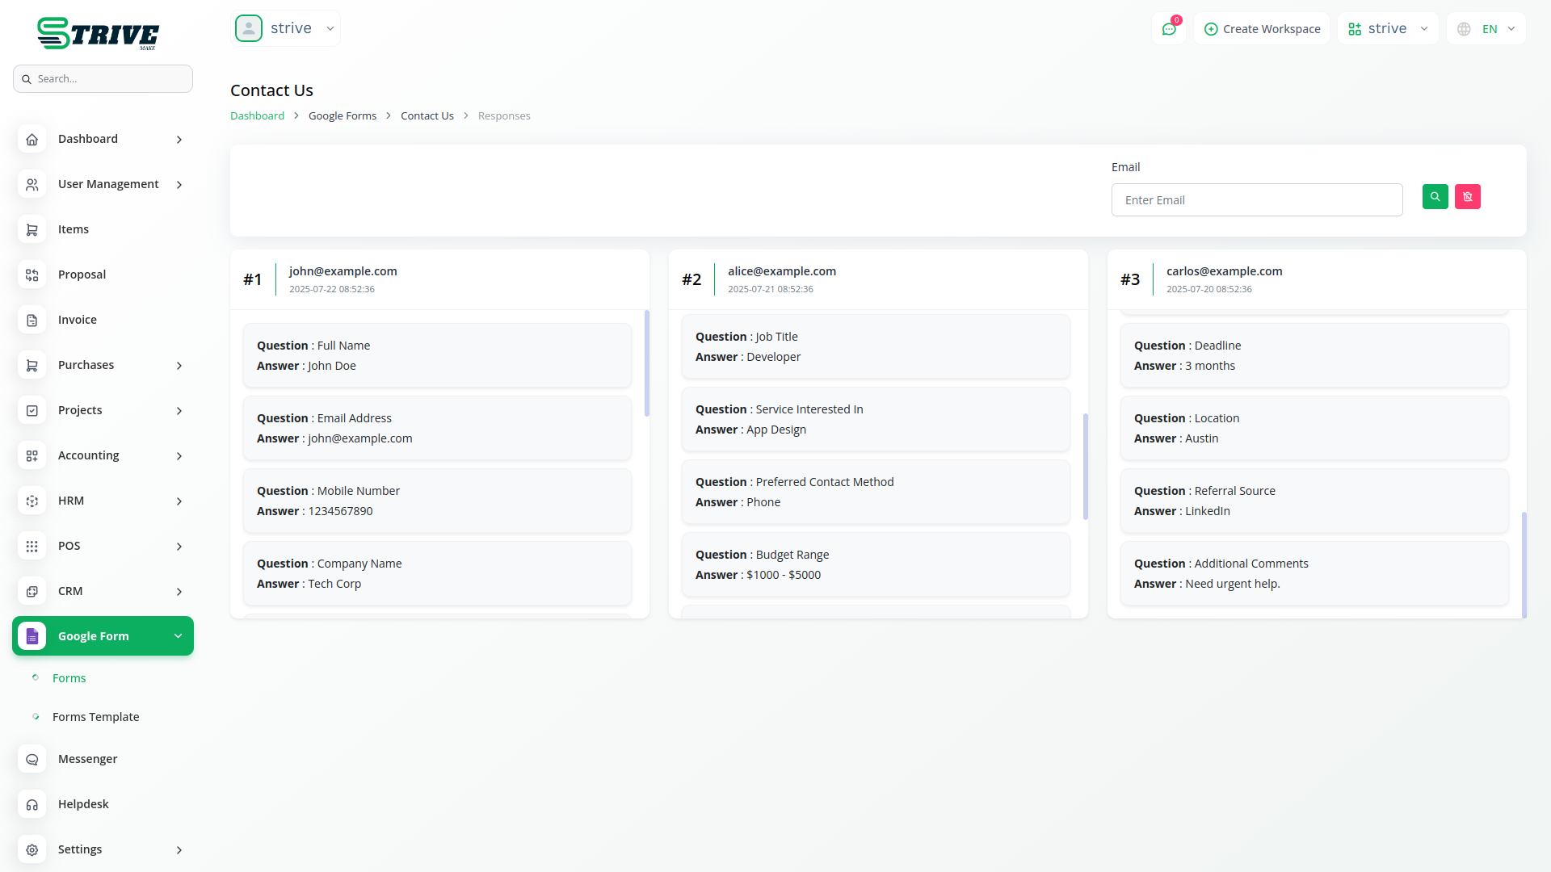Open the Messenger sidebar icon

click(x=32, y=760)
